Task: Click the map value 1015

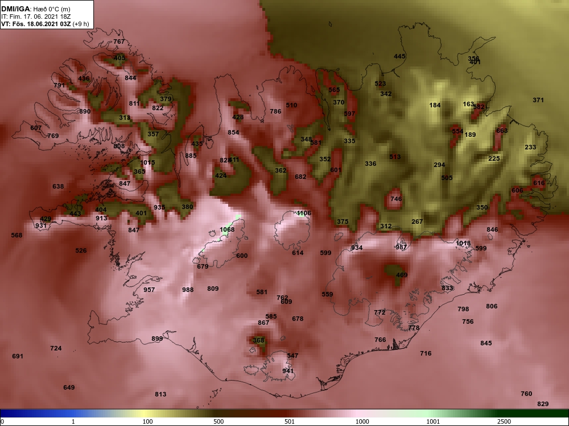Action: [x=147, y=162]
